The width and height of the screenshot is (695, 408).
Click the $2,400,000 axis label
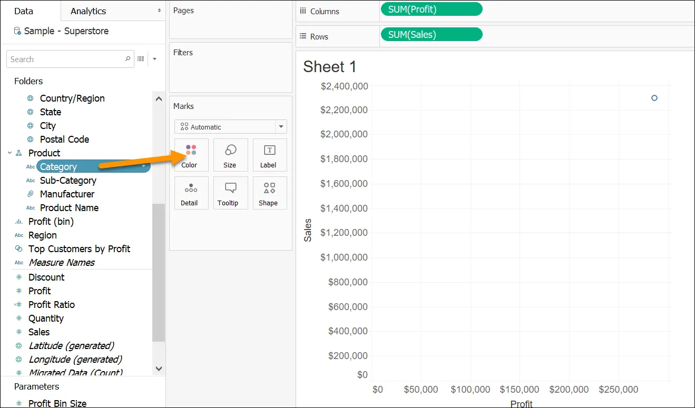[x=344, y=86]
